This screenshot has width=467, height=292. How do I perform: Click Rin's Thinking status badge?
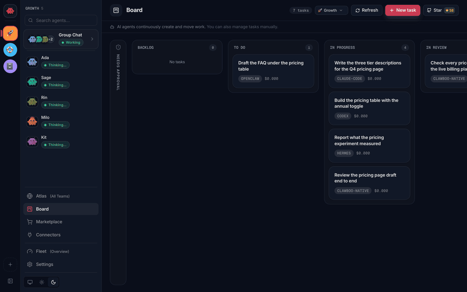55,105
